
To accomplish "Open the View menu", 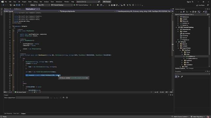I will (15, 2).
